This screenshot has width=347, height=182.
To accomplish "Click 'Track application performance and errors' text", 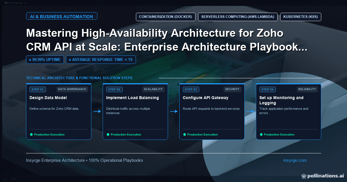I will pyautogui.click(x=284, y=111).
